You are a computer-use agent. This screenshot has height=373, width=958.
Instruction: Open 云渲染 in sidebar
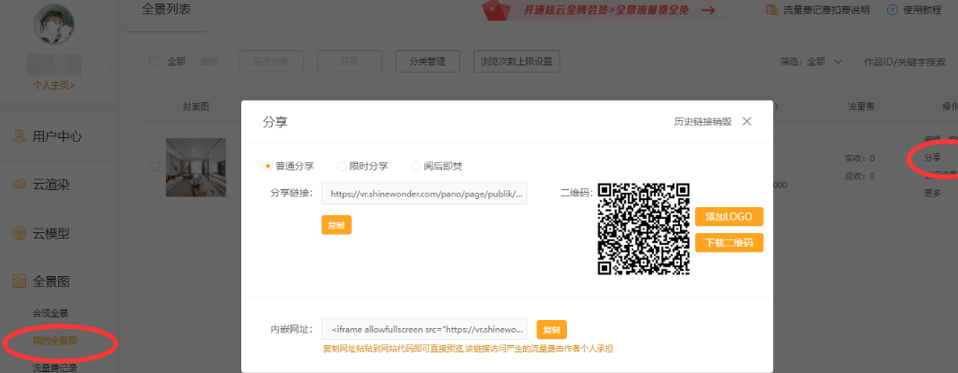point(51,185)
